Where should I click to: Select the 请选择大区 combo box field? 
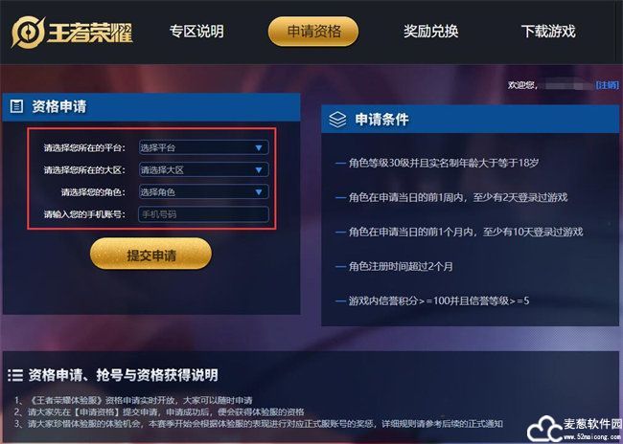(203, 169)
